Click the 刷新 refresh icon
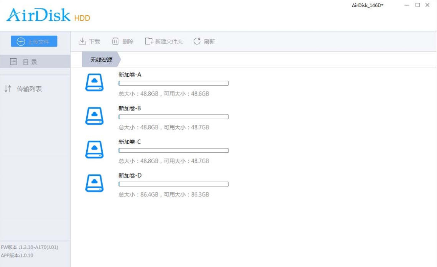 coord(197,40)
